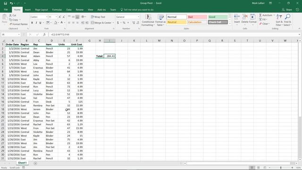This screenshot has height=170, width=302.
Task: Open Find & Select
Action: [x=287, y=20]
